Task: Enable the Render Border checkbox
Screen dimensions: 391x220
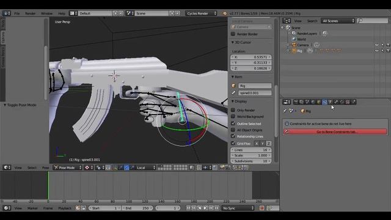Action: click(x=233, y=34)
